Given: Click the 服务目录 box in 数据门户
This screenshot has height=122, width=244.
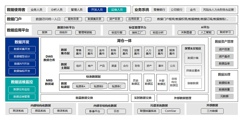Looking at the screenshot, I should pos(73,19).
